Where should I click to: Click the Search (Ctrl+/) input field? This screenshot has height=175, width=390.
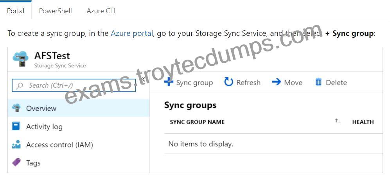pos(74,85)
